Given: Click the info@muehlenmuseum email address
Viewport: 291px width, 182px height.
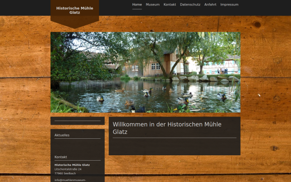Looking at the screenshot, I should [x=70, y=180].
